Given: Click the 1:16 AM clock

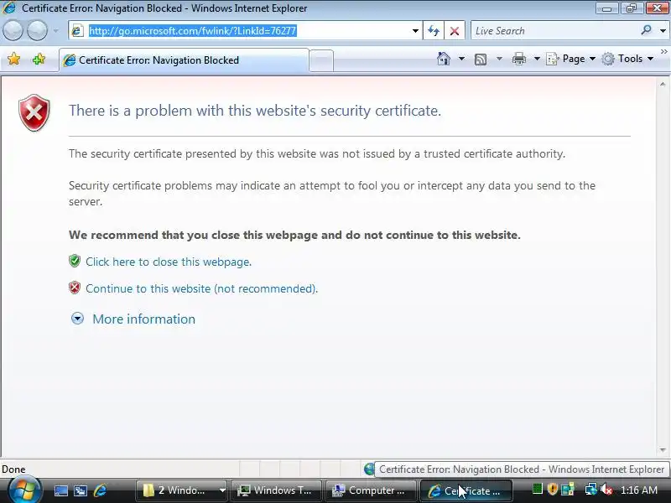Looking at the screenshot, I should coord(639,490).
